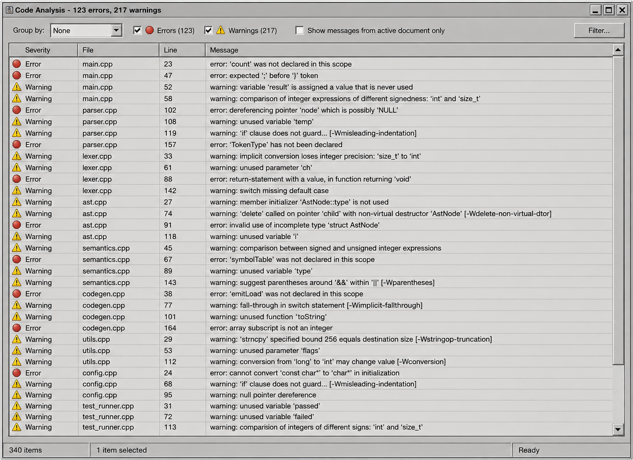
Task: Click codegen.cpp file cell on line 77 row
Action: click(x=104, y=306)
